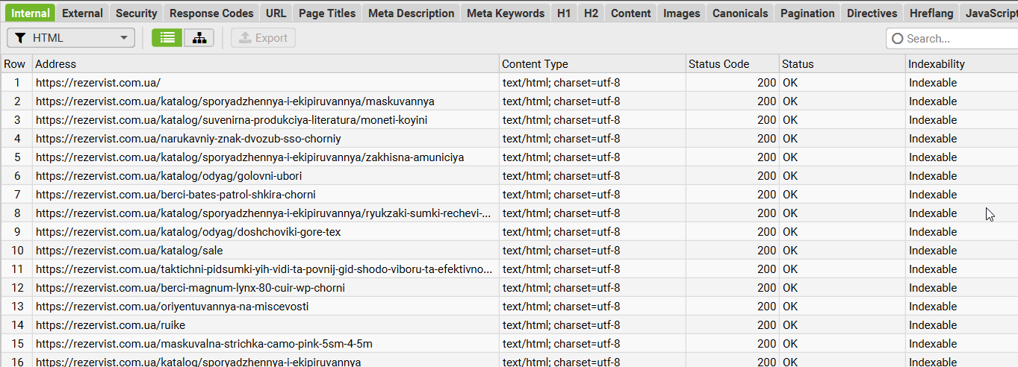Select the katalog/sale address row
1018x367 pixels.
(x=129, y=251)
